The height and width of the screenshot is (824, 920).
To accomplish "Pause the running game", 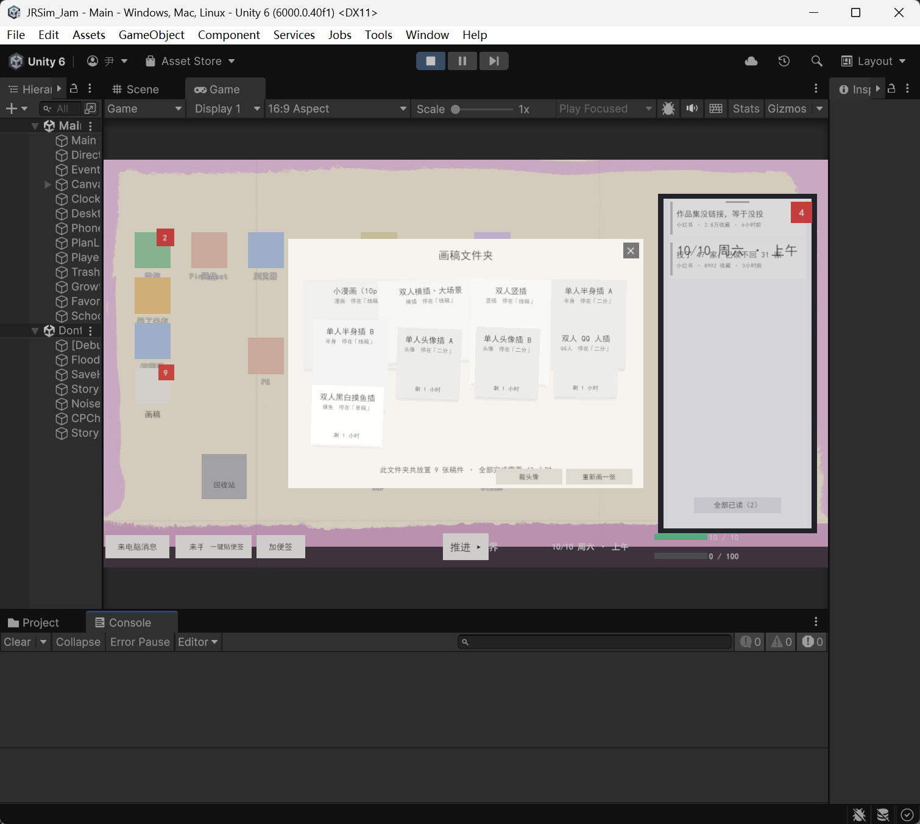I will [462, 61].
